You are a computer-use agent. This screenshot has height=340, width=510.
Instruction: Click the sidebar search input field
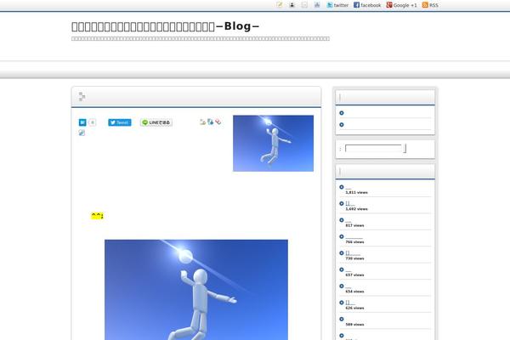pyautogui.click(x=373, y=149)
